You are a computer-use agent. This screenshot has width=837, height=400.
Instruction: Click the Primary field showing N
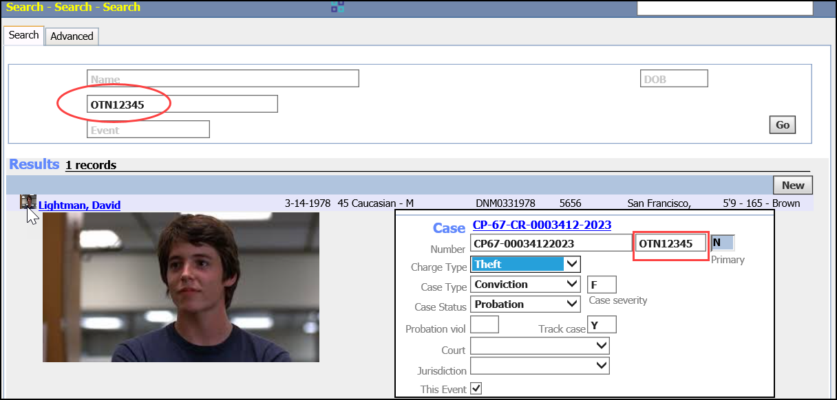tap(722, 243)
